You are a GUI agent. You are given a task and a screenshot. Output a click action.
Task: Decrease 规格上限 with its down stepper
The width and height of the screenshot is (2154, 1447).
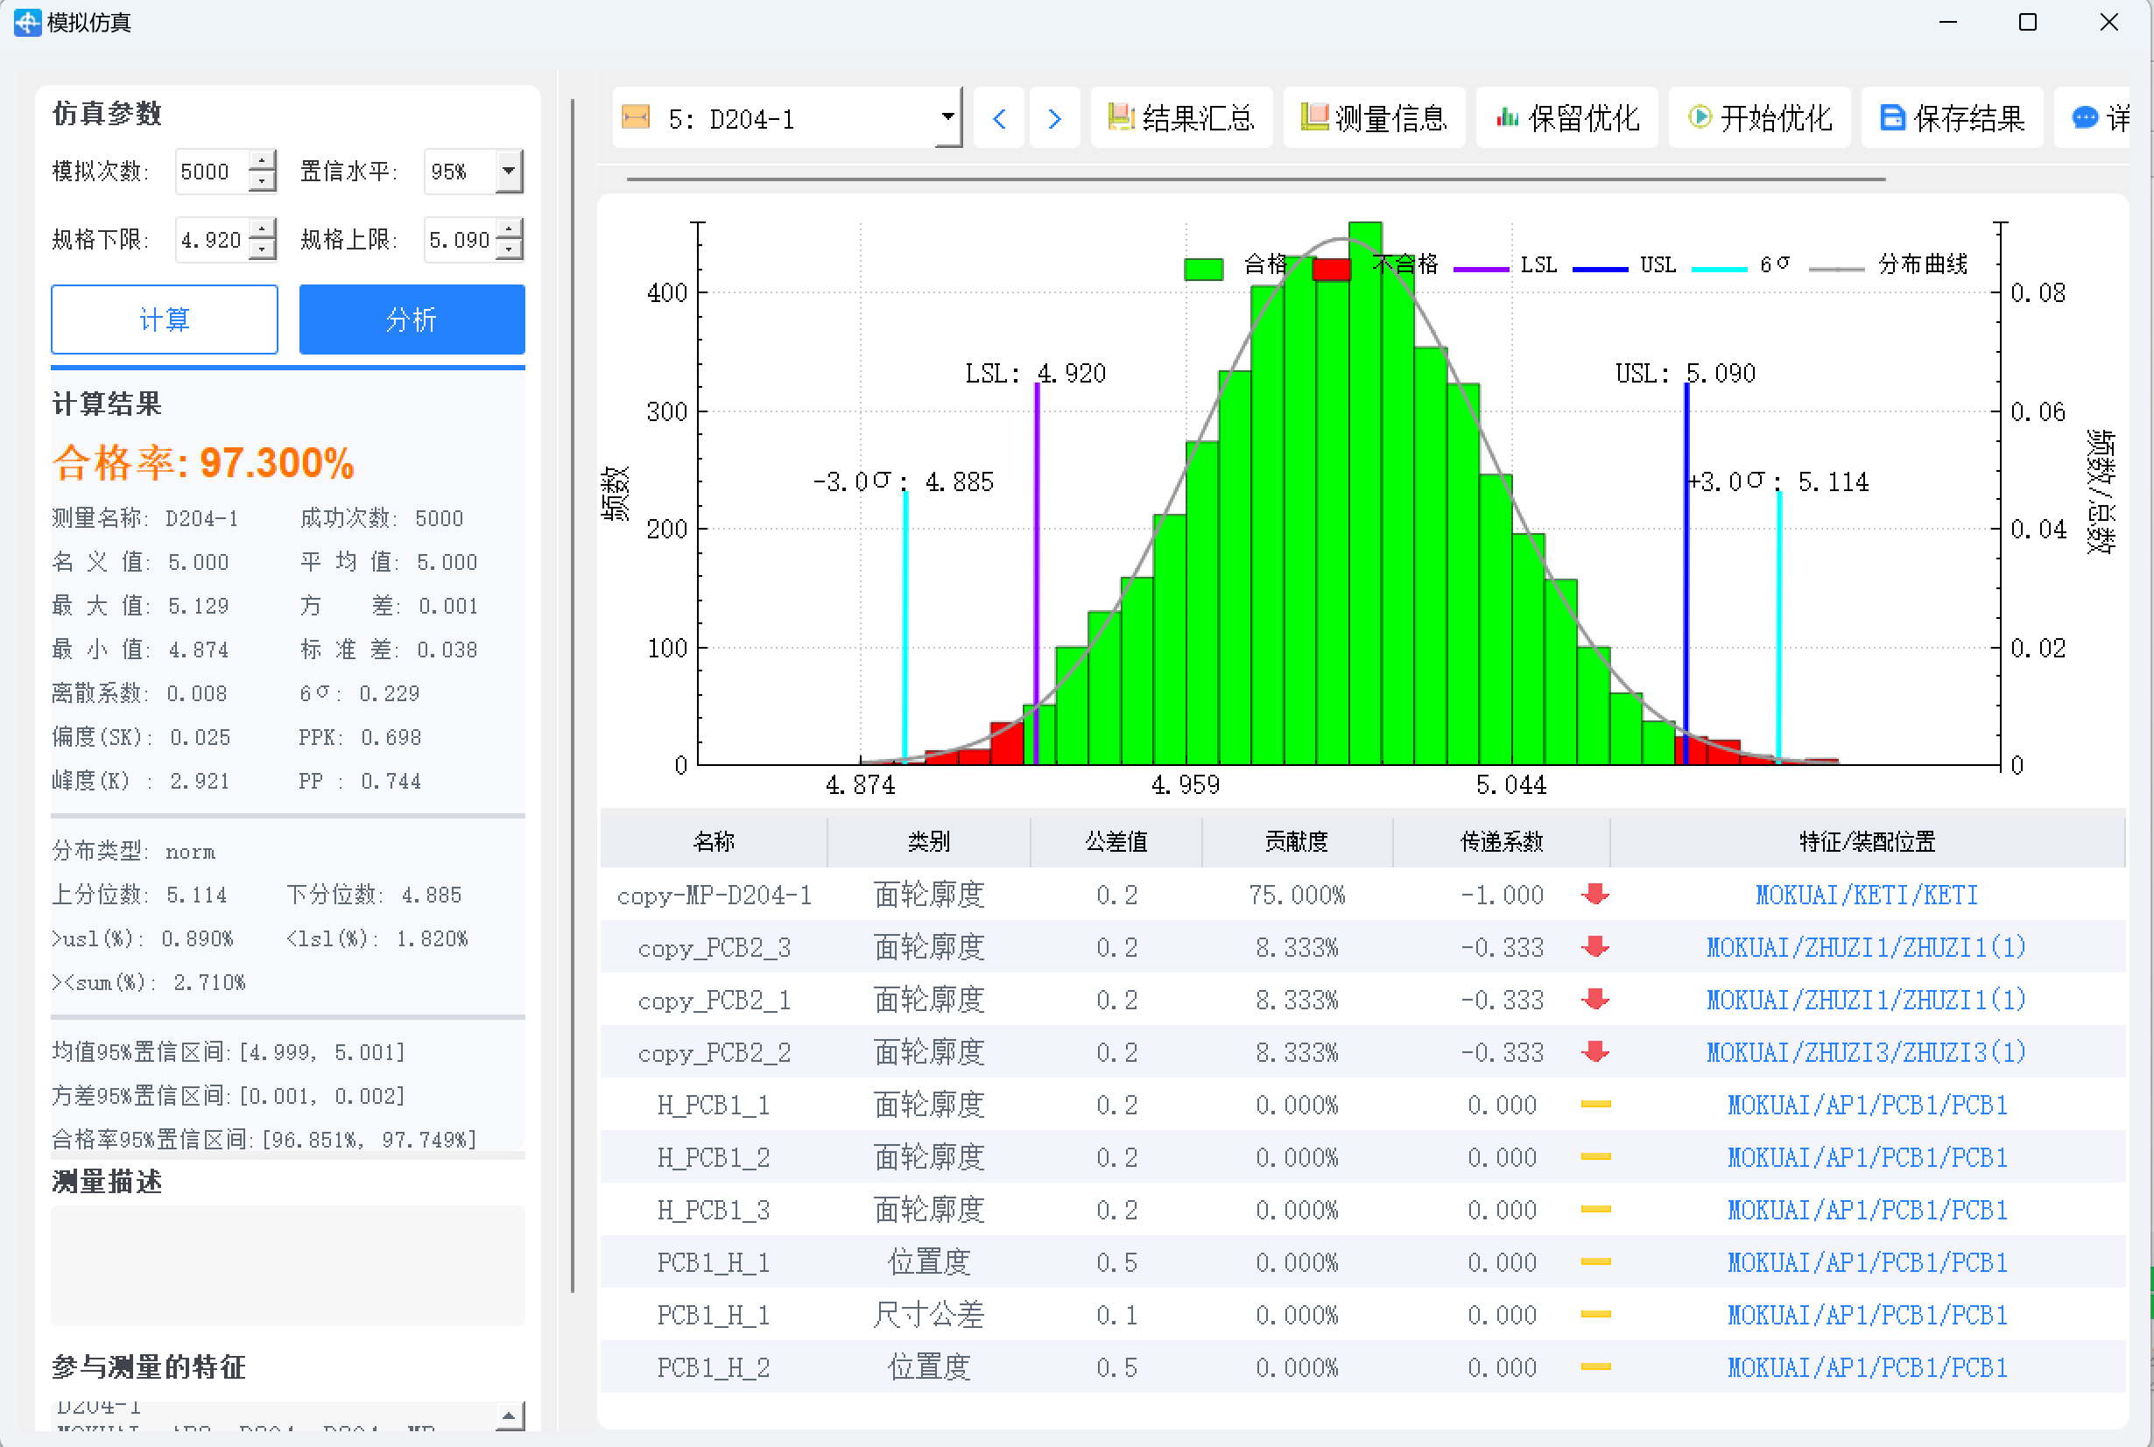pyautogui.click(x=510, y=250)
